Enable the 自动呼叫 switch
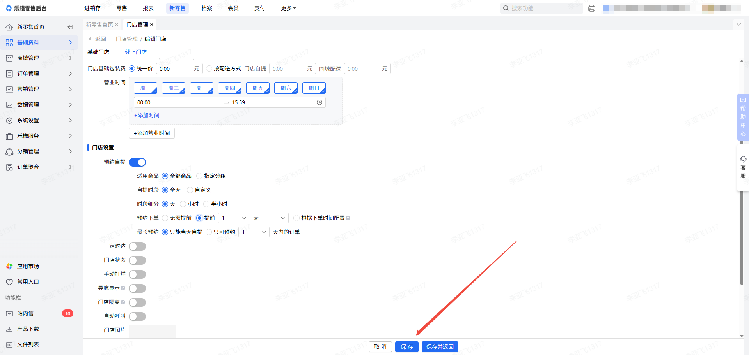This screenshot has height=355, width=749. pos(137,316)
